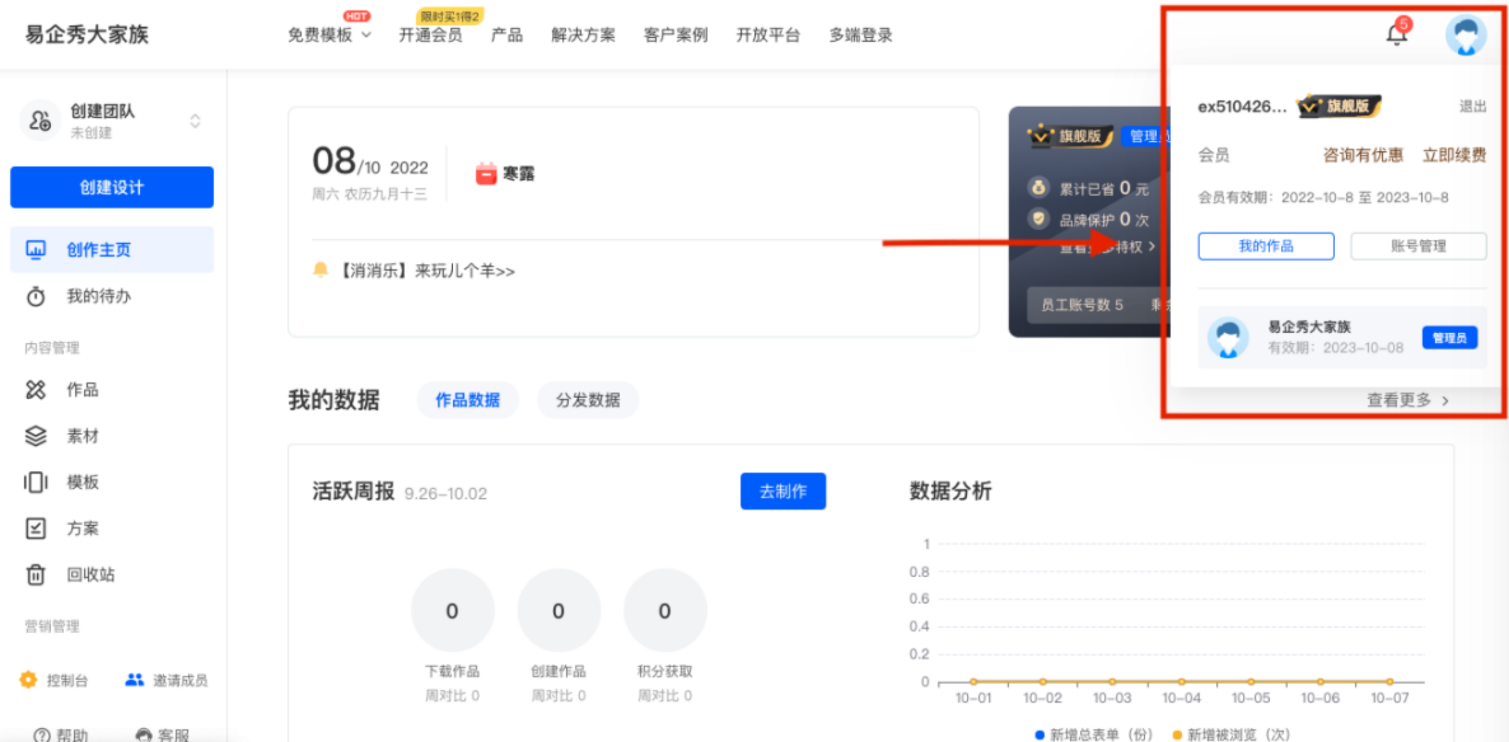
Task: Click the 客服 headset icon
Action: (143, 735)
